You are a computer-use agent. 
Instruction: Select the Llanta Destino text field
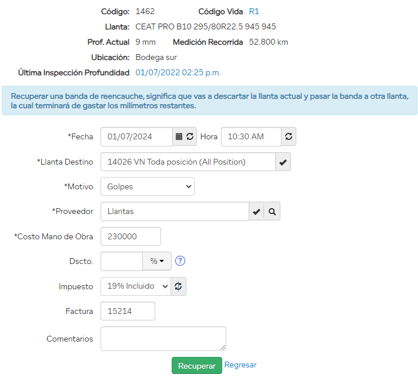click(188, 162)
